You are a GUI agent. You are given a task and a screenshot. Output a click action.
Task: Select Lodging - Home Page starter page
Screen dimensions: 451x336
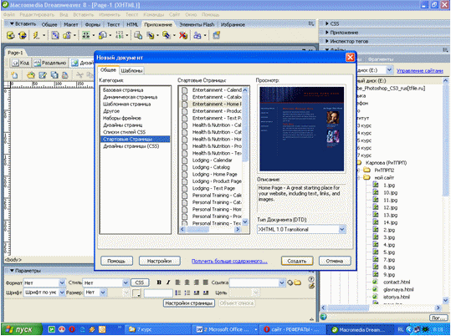point(214,174)
